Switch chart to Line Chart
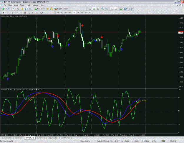This screenshot has width=184, height=143. (98, 9)
